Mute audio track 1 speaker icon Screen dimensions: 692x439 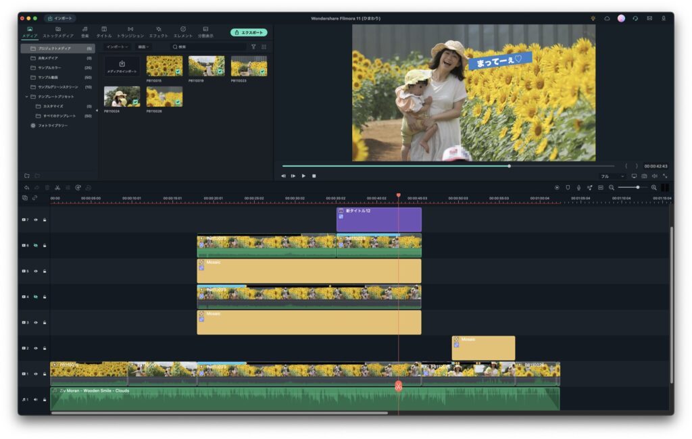[36, 399]
